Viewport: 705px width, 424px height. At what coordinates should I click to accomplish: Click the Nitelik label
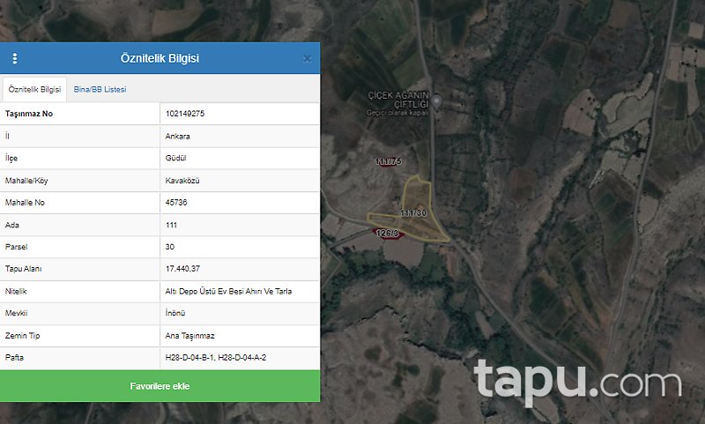click(x=16, y=292)
